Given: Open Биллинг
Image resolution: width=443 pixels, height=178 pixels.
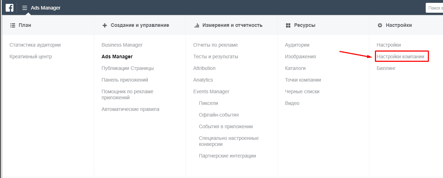Looking at the screenshot, I should (x=386, y=68).
